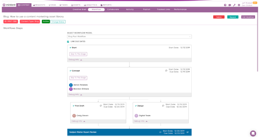Open the Ideas menu
The width and height of the screenshot is (261, 140).
pyautogui.click(x=52, y=5)
